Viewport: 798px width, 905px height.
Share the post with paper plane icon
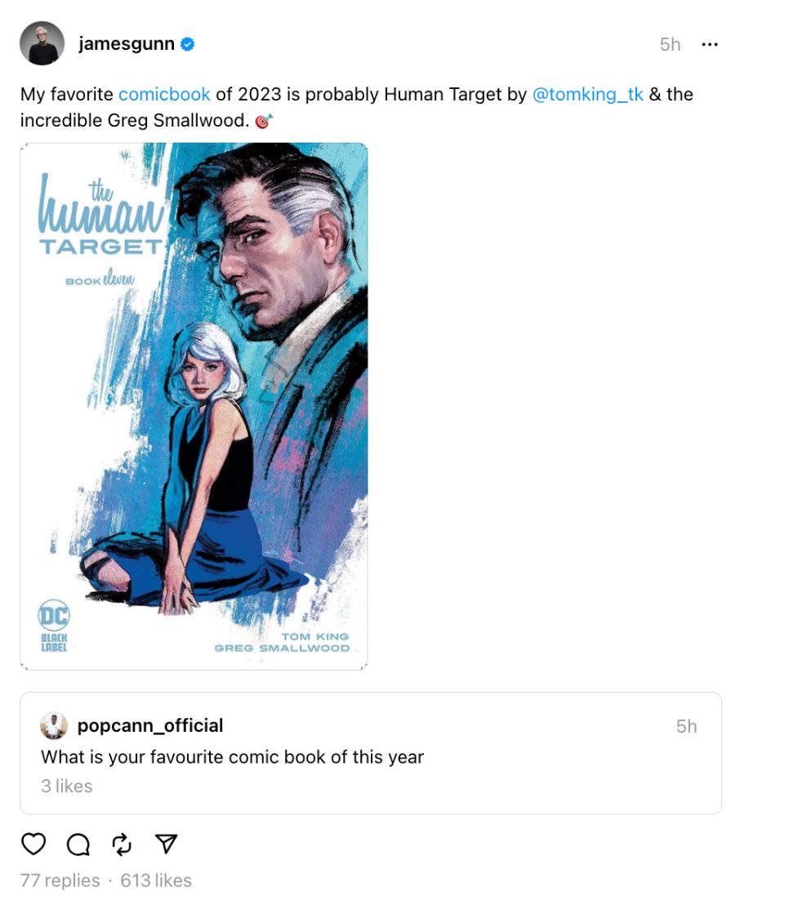166,844
